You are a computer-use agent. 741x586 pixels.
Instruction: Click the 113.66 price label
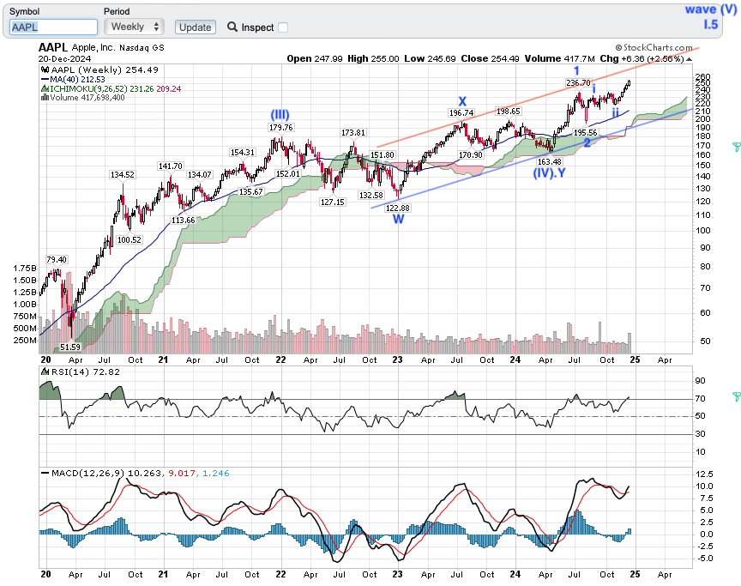183,220
